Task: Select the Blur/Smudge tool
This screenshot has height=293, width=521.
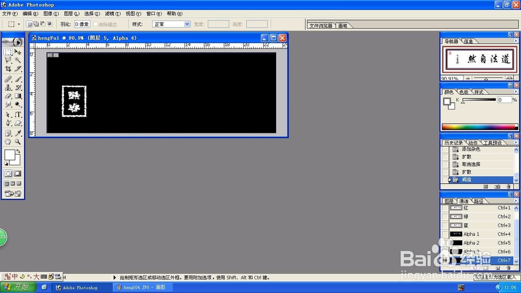Action: coord(8,104)
